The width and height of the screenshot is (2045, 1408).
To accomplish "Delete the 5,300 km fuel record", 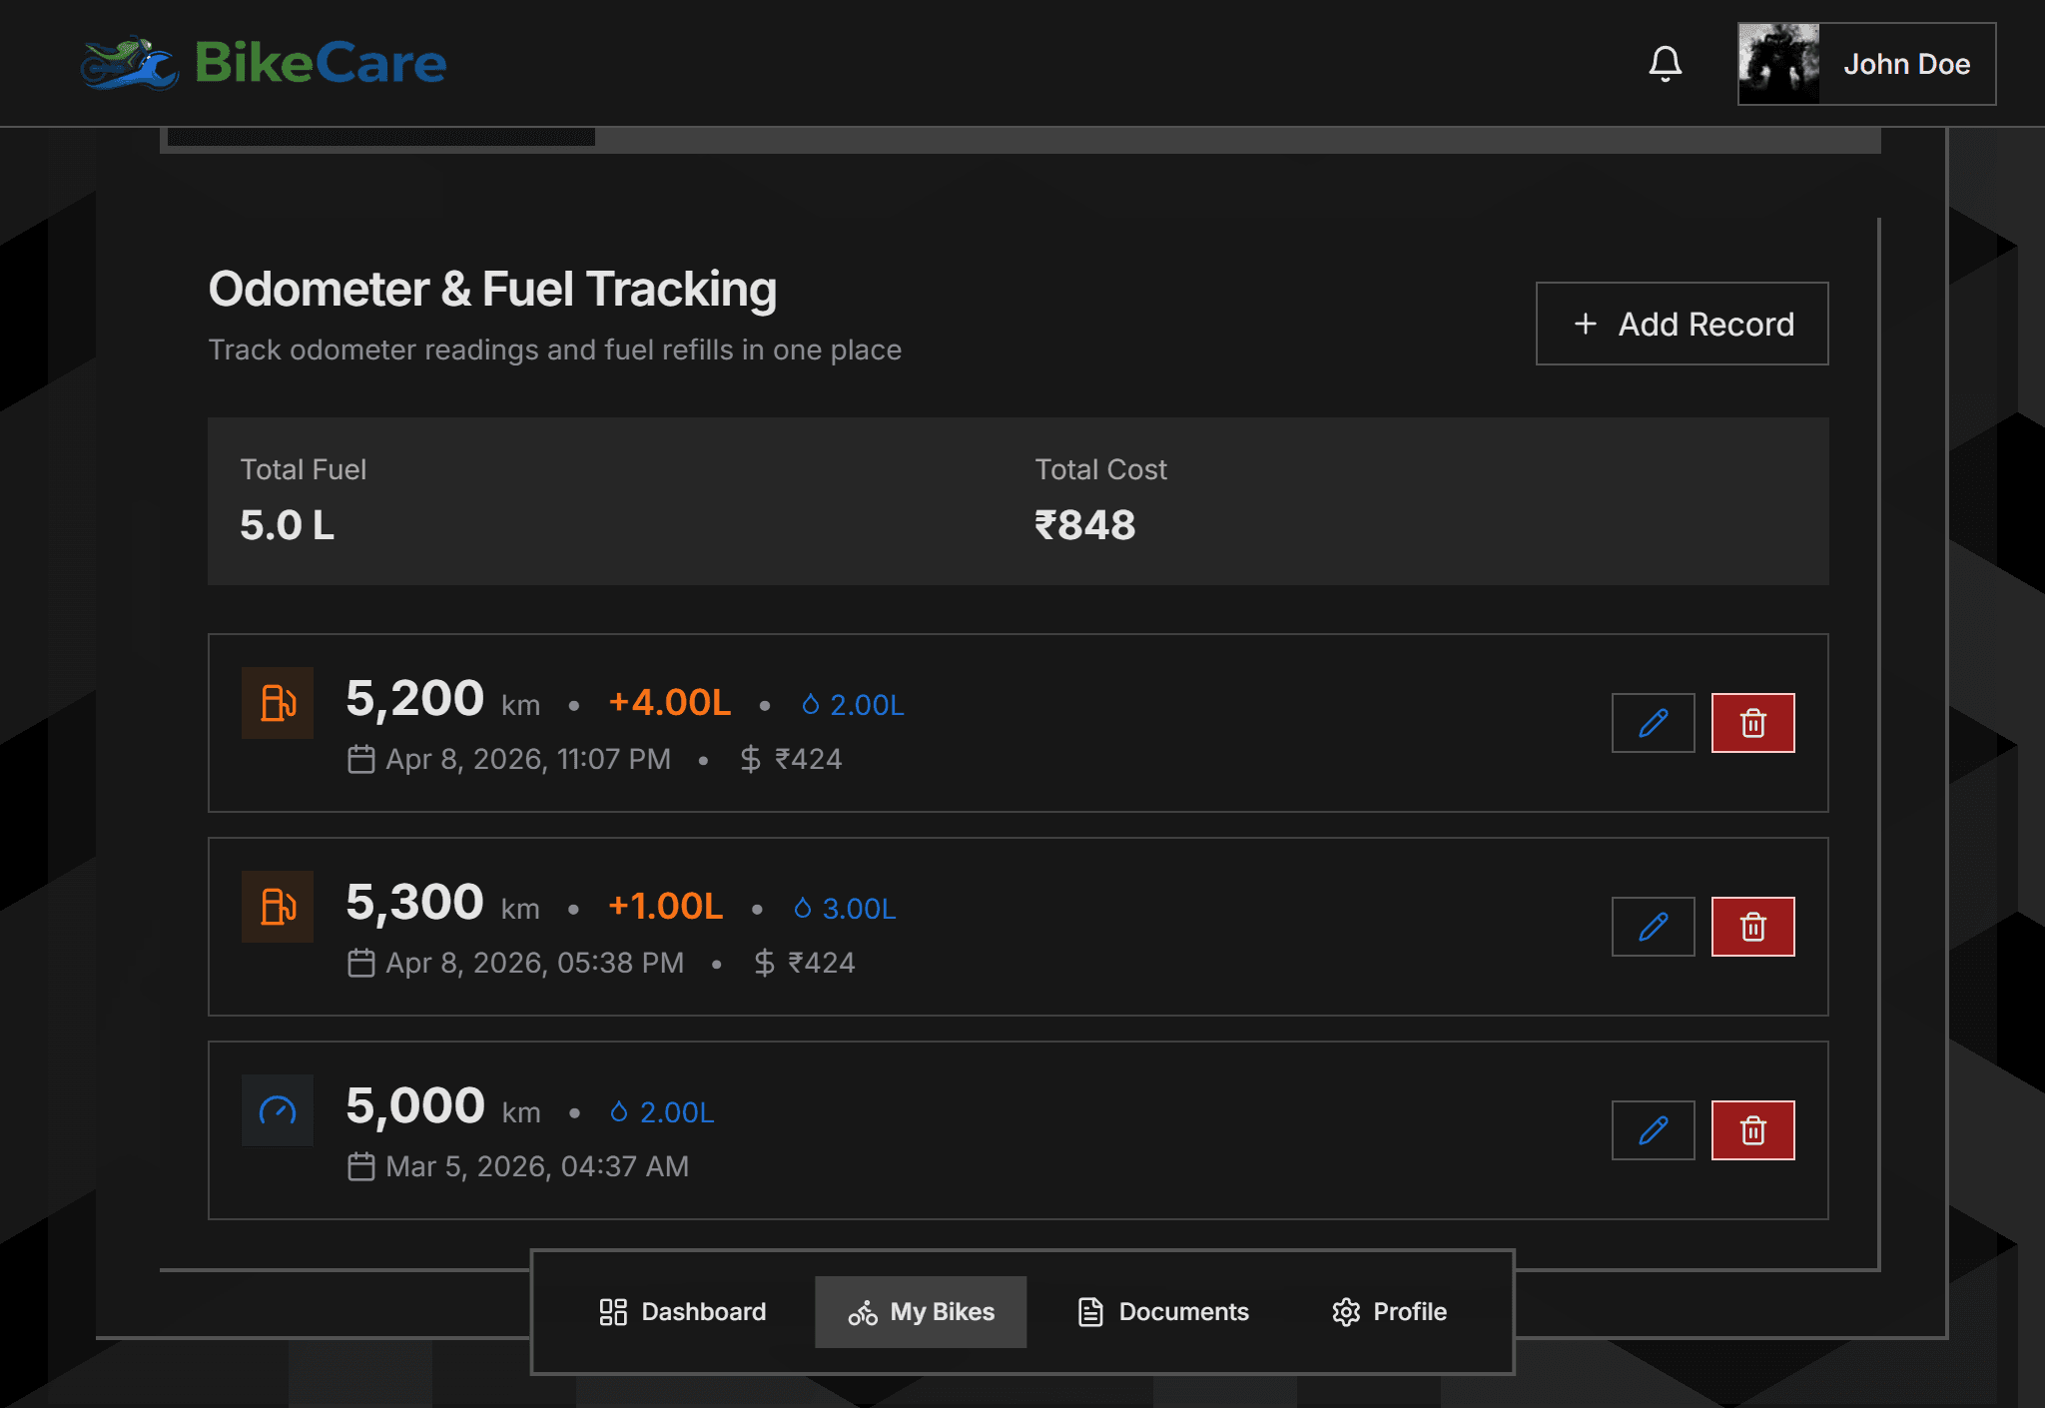I will tap(1752, 927).
